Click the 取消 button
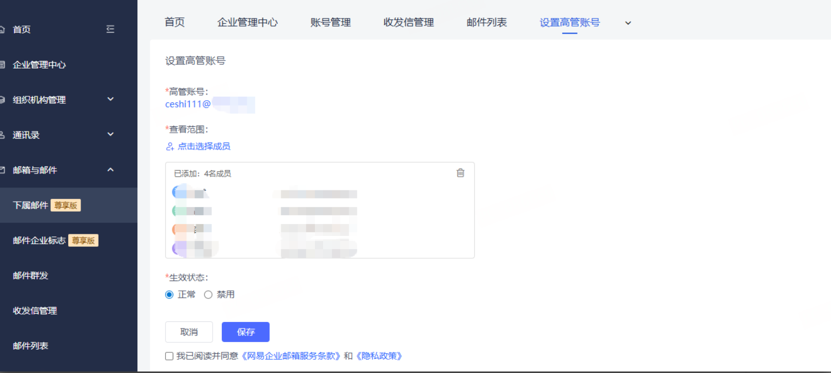The height and width of the screenshot is (373, 831). click(189, 332)
